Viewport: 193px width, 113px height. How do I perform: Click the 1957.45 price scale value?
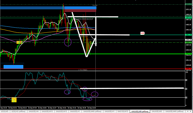(x=188, y=45)
